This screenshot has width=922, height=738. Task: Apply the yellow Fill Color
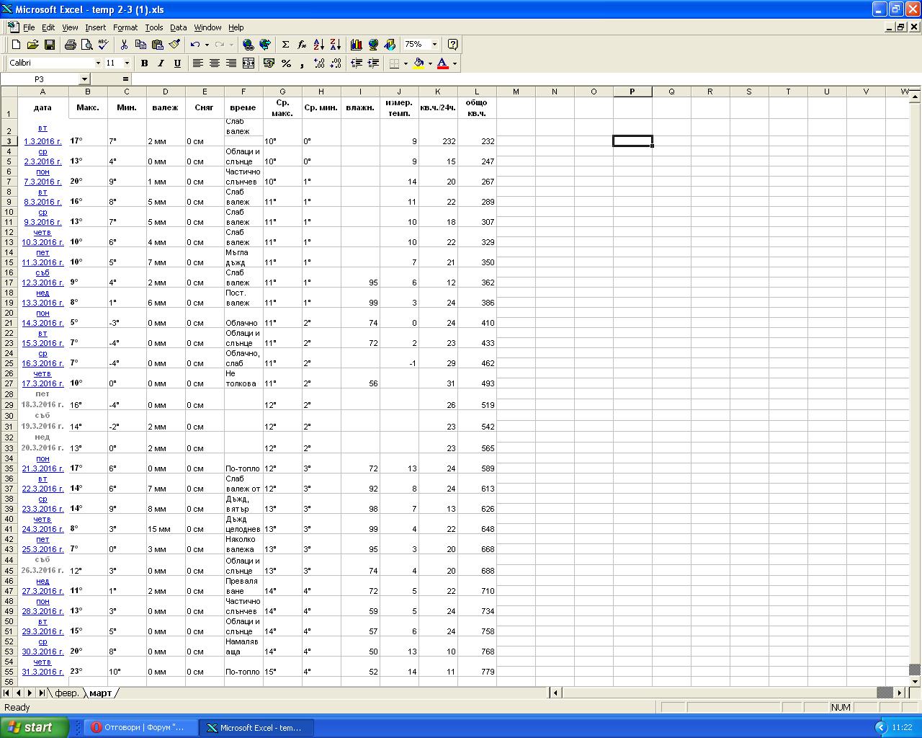click(419, 63)
